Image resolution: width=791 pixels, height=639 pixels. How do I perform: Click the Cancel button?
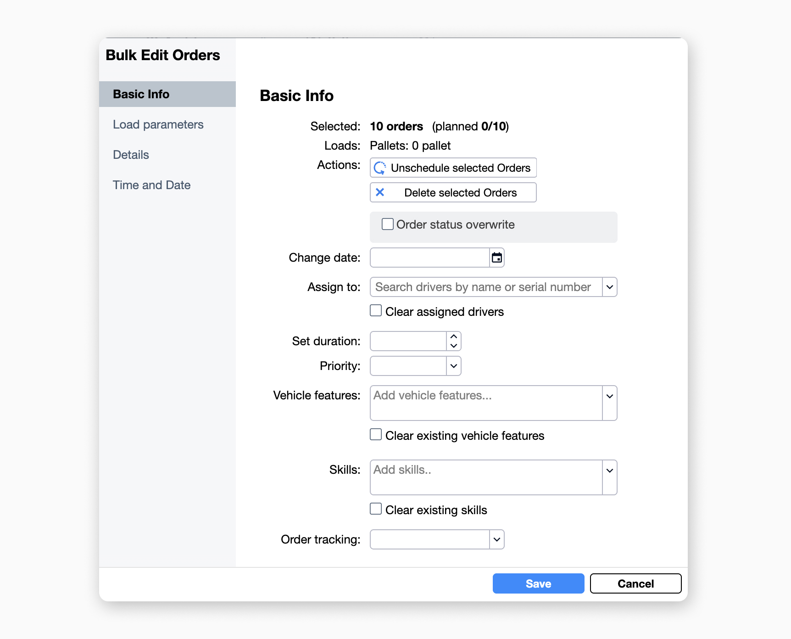[635, 583]
